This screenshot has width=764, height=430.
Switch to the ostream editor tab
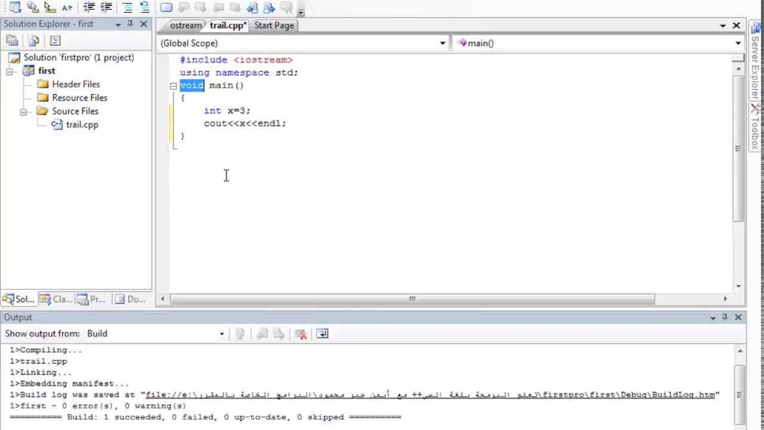point(186,26)
